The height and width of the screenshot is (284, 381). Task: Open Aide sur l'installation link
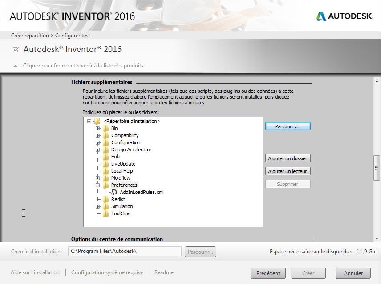35,272
